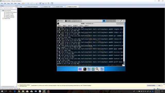Image resolution: width=165 pixels, height=93 pixels.
Task: Click the thumbnail bar toolbar icon
Action: [x=43, y=3]
